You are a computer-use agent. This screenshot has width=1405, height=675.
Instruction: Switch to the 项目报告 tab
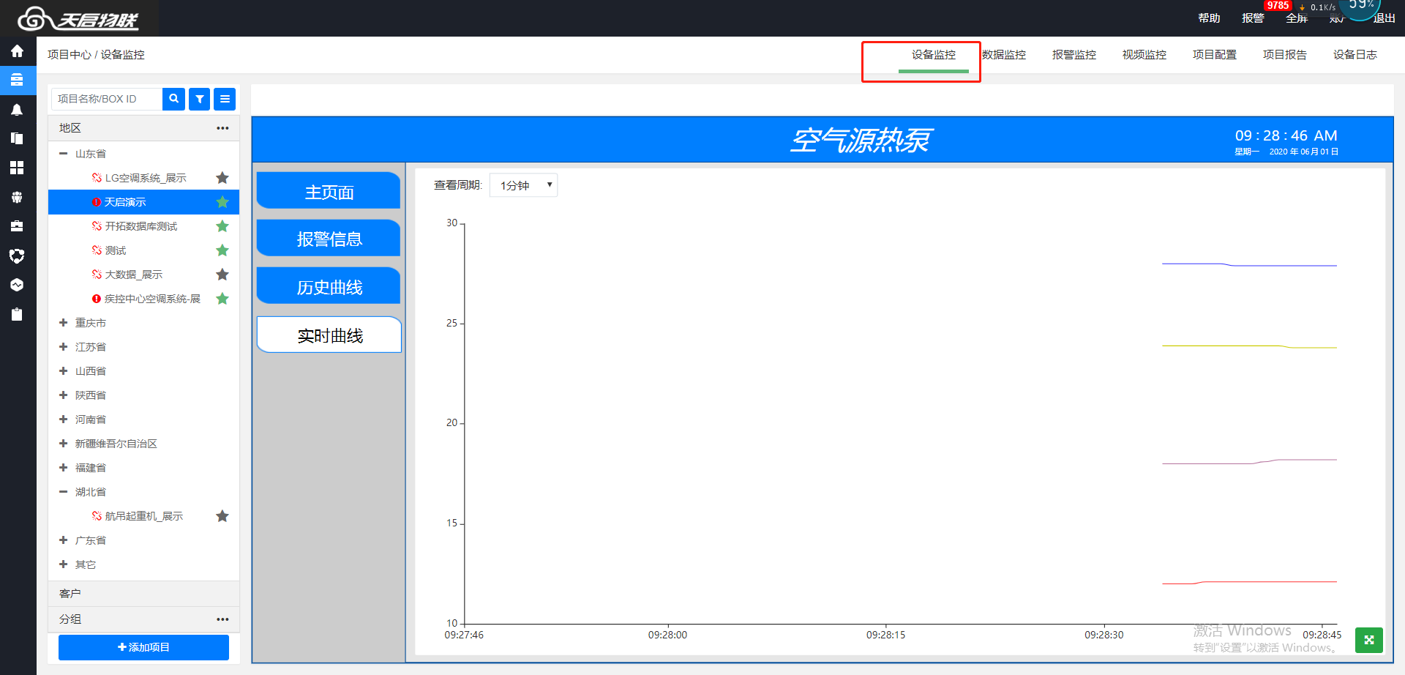click(1285, 55)
